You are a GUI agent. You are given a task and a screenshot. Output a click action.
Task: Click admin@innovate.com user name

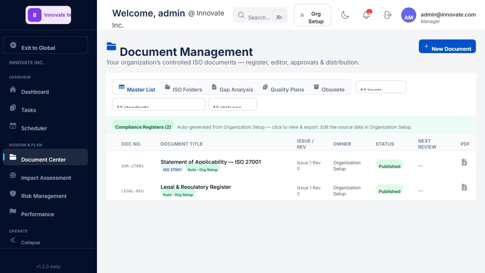pyautogui.click(x=448, y=15)
